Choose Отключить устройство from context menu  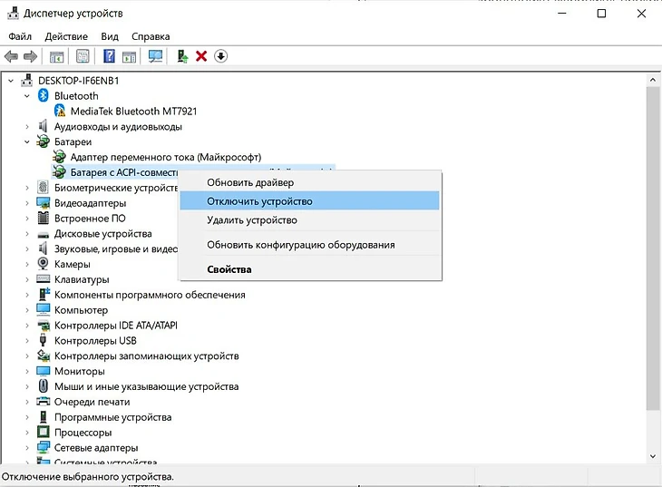pyautogui.click(x=259, y=201)
